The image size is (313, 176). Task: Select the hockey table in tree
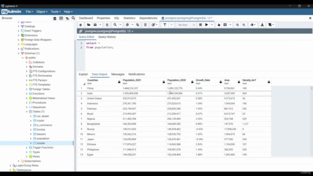click(41, 130)
